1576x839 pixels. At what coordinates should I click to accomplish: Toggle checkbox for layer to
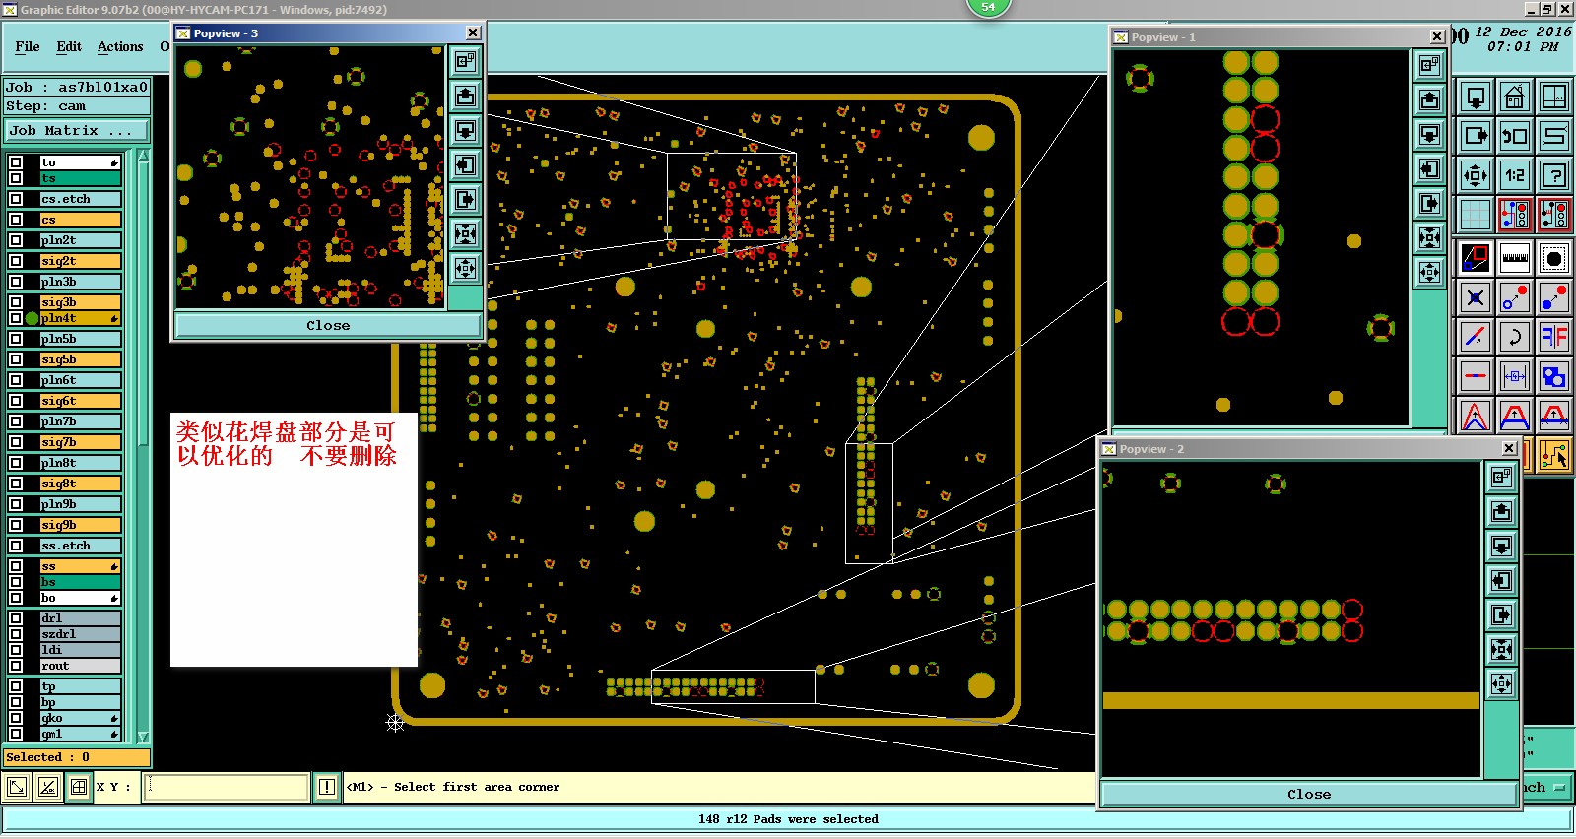coord(16,162)
